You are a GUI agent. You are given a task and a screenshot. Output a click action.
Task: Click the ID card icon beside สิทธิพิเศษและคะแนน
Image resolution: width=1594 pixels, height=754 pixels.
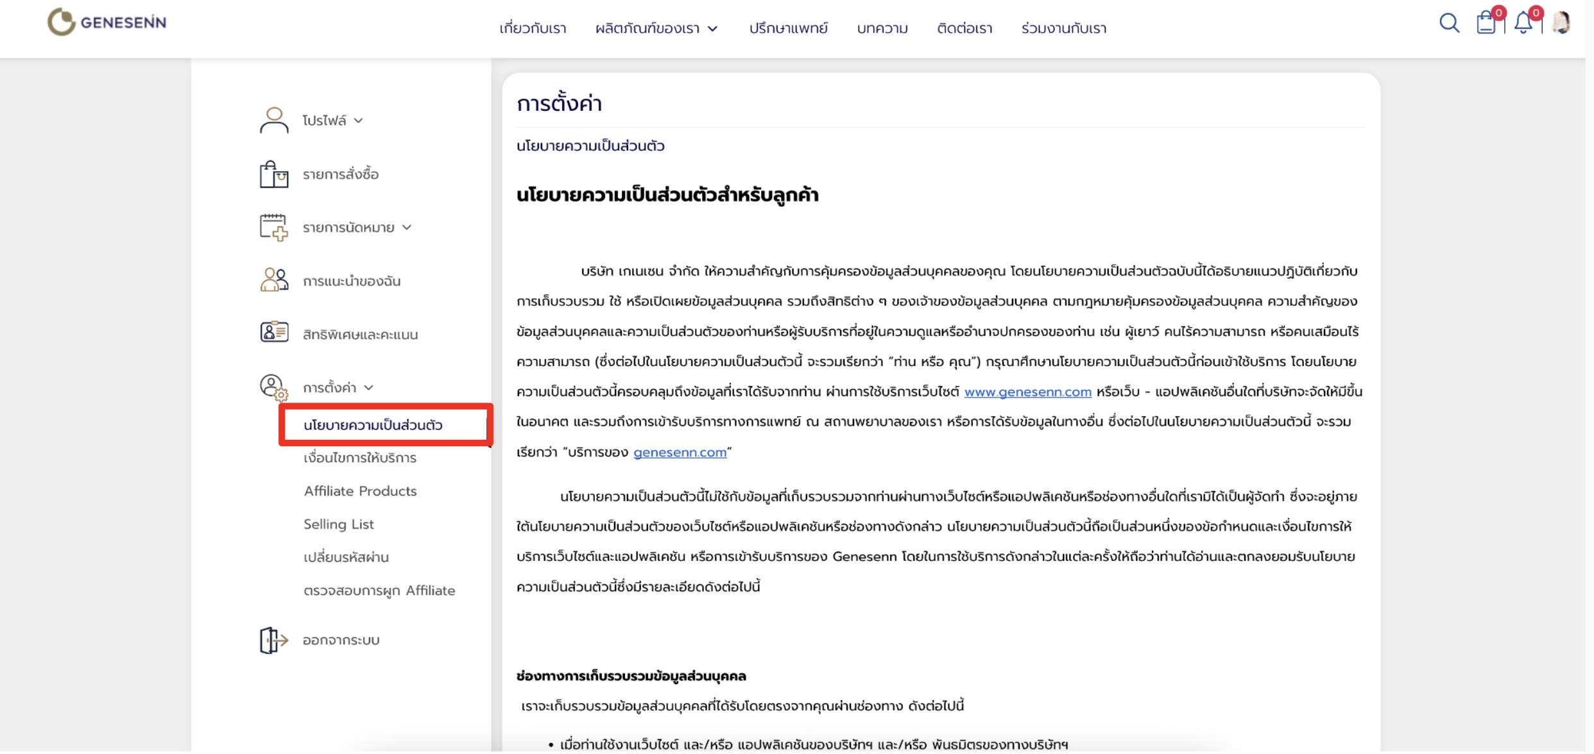pos(274,333)
